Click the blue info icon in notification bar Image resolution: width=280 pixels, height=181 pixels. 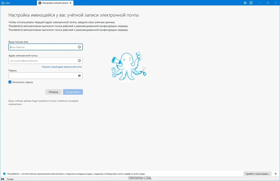tap(4, 174)
